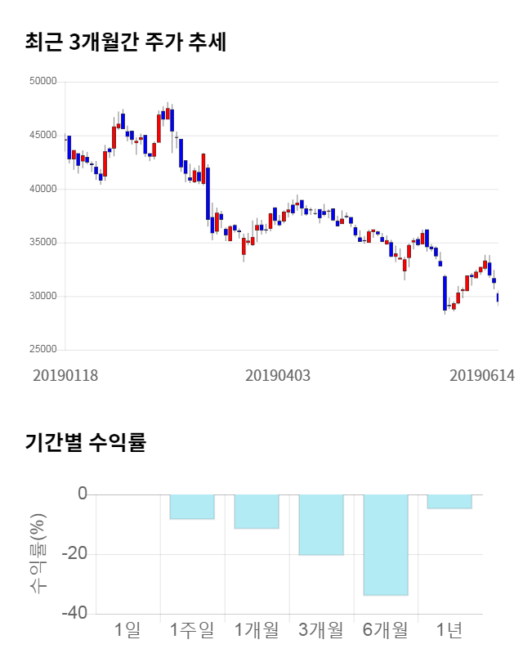This screenshot has width=523, height=662.
Task: Click the 1일 x-axis label
Action: 127,630
